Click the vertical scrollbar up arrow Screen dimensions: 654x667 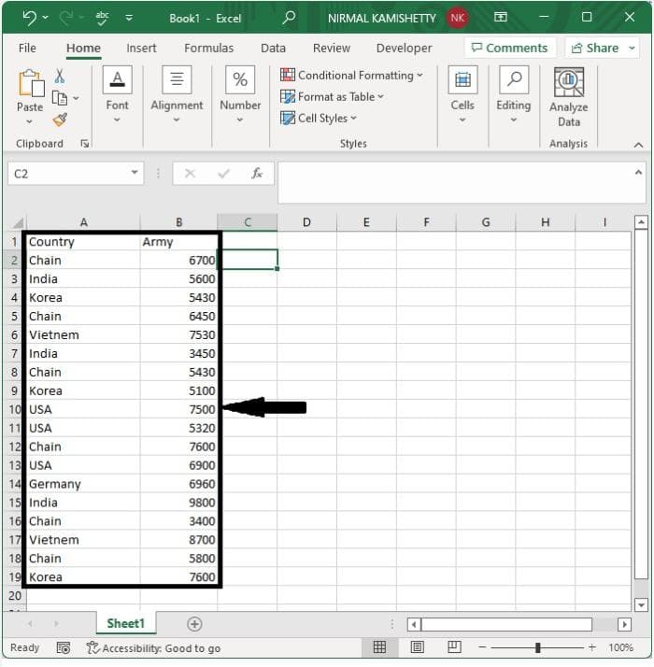(641, 222)
